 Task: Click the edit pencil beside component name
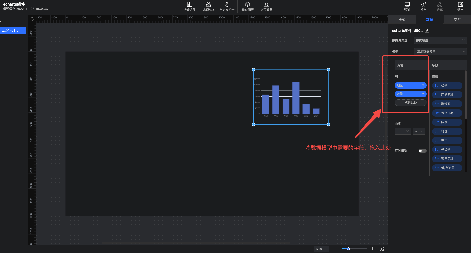(x=427, y=31)
